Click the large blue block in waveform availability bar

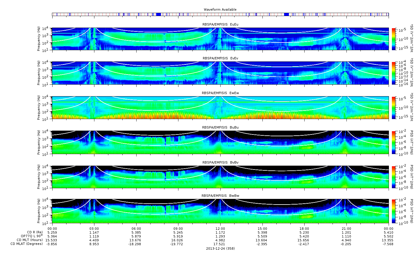158,14
